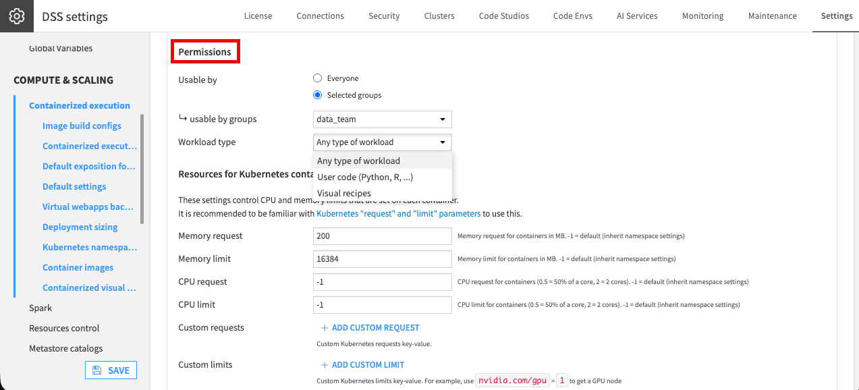Click ADD CUSTOM LIMIT
The height and width of the screenshot is (390, 859).
point(362,365)
